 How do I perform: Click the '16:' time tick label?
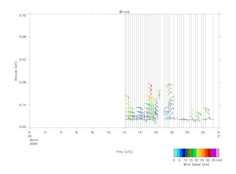click(156, 132)
